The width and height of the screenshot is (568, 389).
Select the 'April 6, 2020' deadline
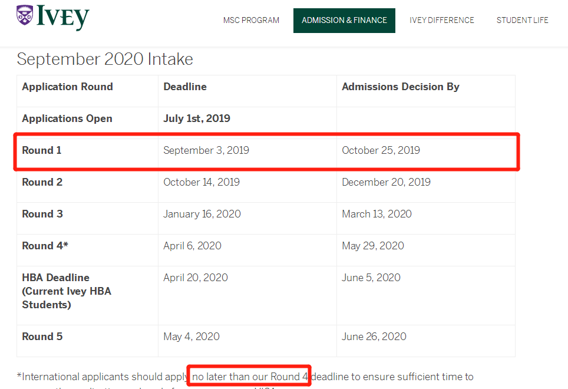[192, 246]
